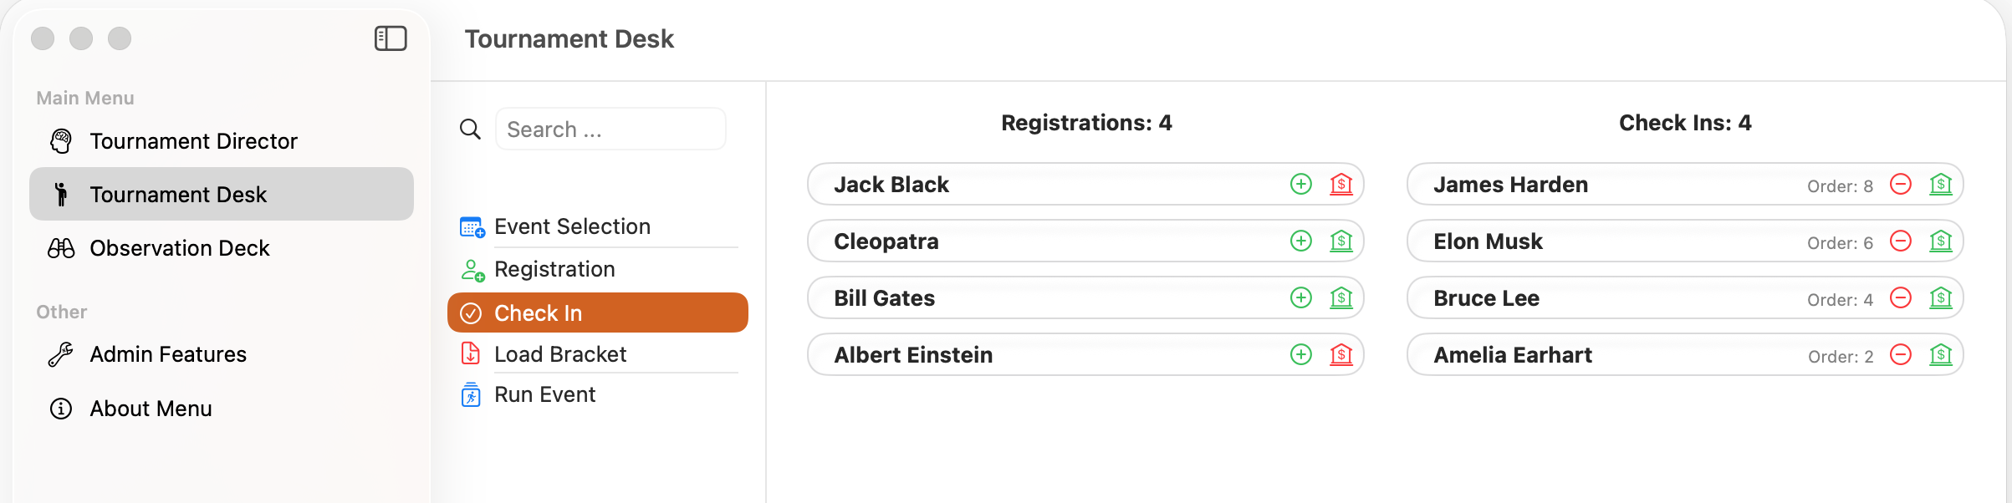Click the Registration person-plus icon
This screenshot has height=503, width=2012.
pos(471,269)
